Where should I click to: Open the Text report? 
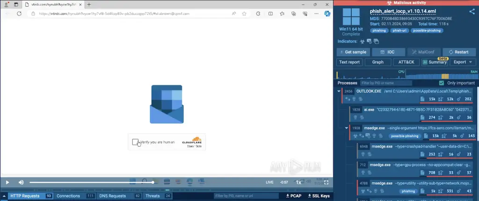point(349,62)
